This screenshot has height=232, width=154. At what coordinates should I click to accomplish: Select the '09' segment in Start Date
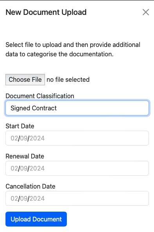coord(23,138)
